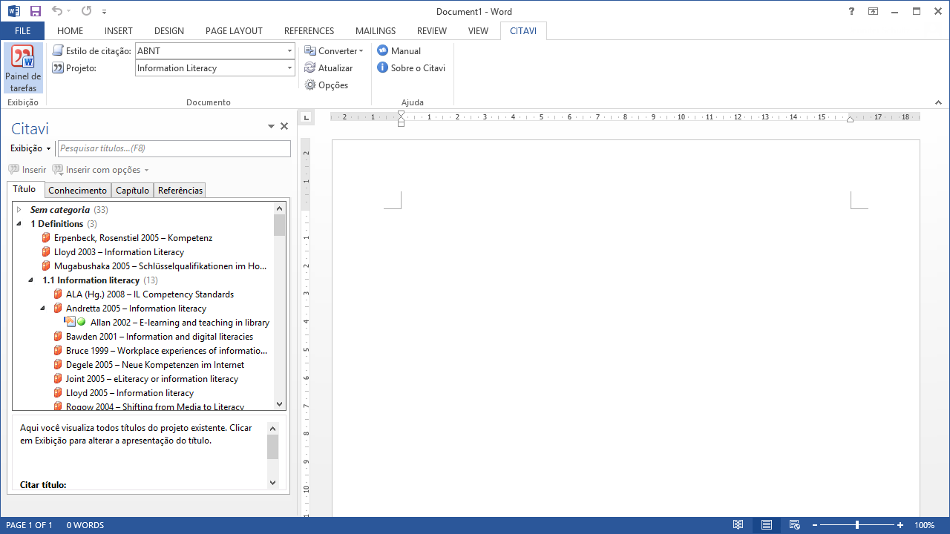Viewport: 950px width, 534px height.
Task: Save the document using floppy icon
Action: 36,11
